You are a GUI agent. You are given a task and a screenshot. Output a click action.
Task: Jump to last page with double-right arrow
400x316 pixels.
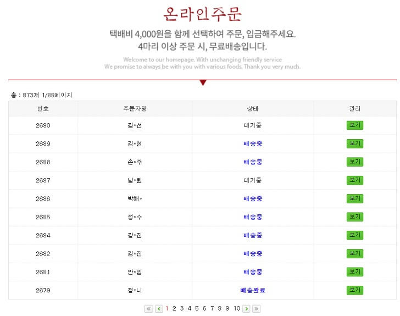click(x=257, y=309)
